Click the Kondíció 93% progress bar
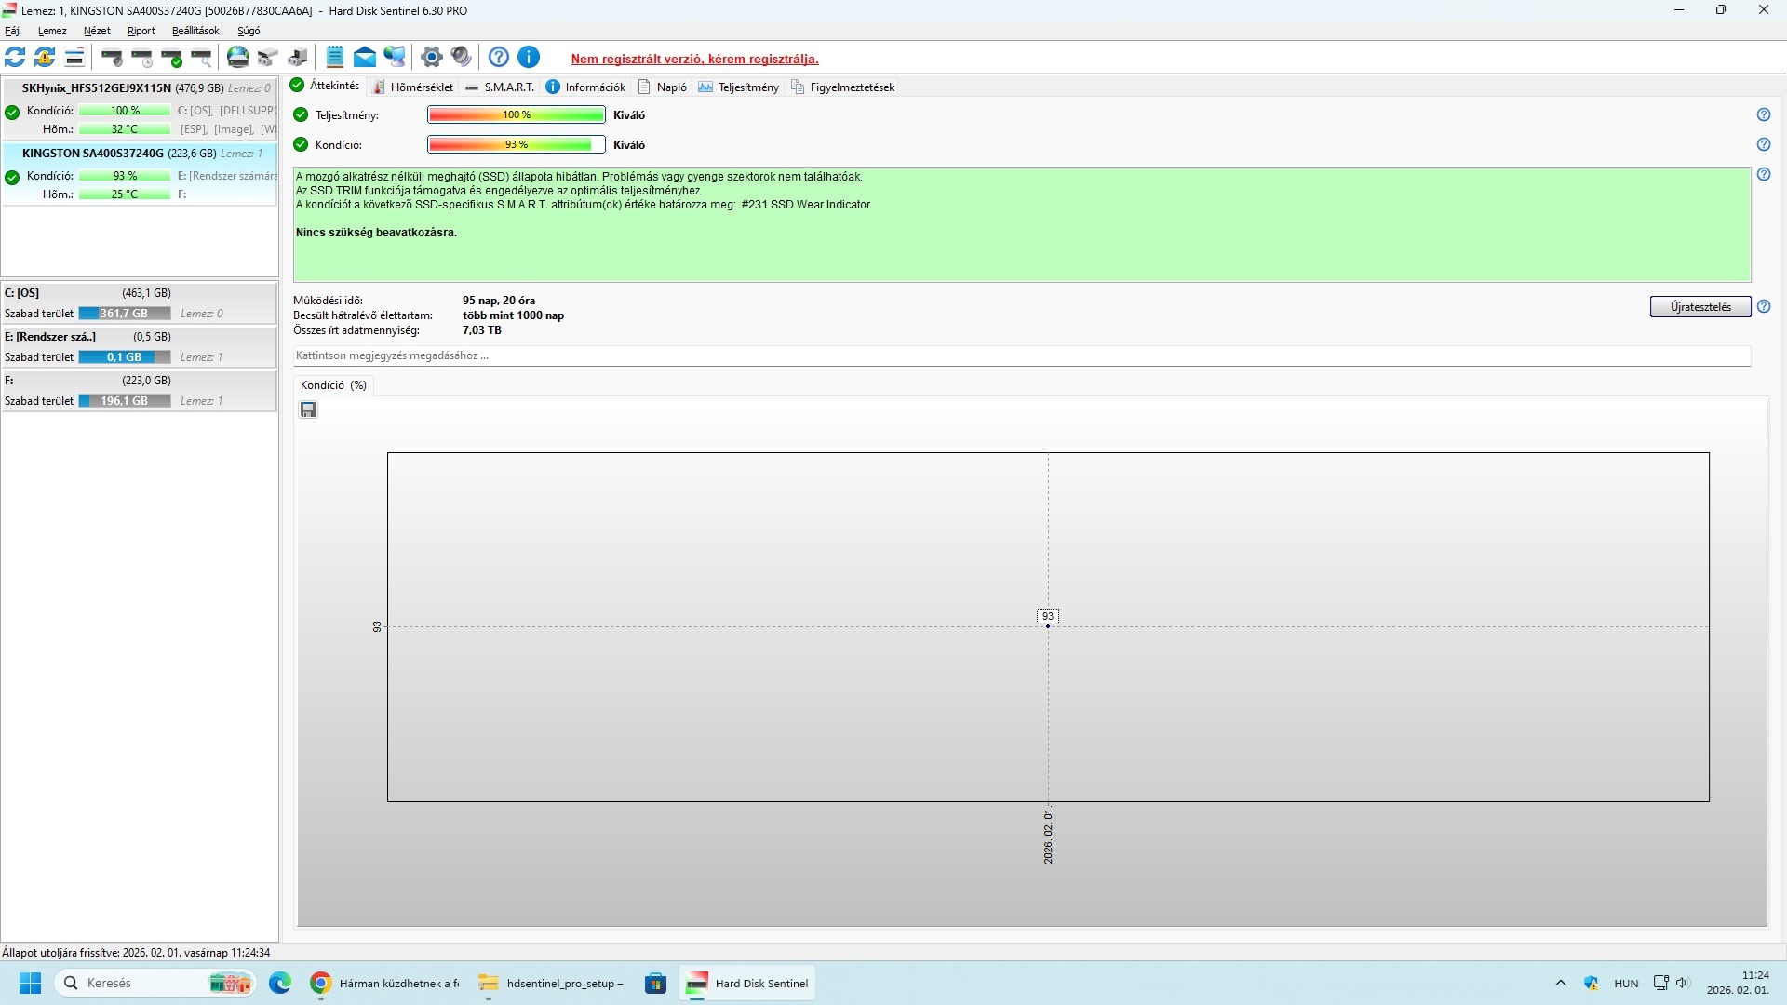Viewport: 1787px width, 1005px height. 517,144
